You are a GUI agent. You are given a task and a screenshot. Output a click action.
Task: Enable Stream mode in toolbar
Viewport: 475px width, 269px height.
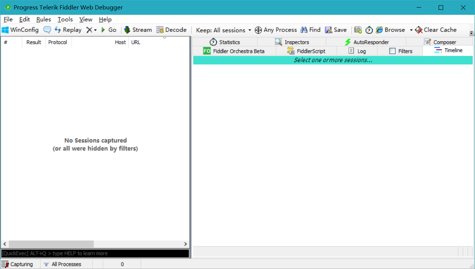tap(138, 30)
